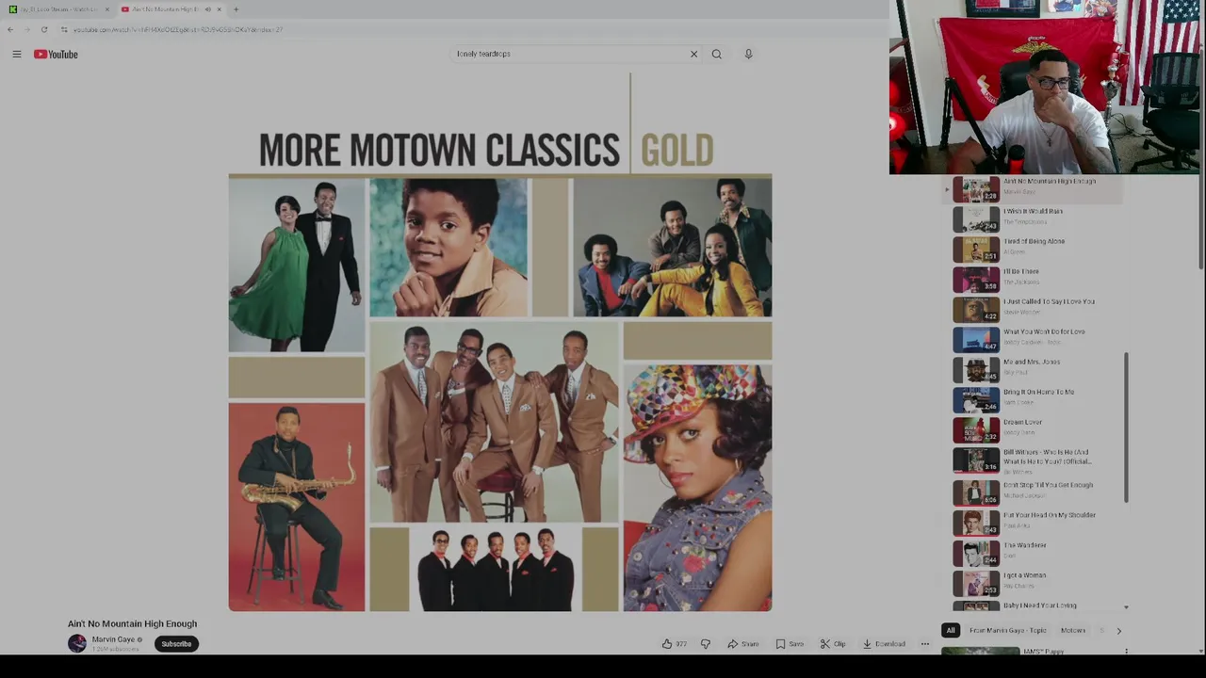Select From Marvin Gaye - Topic chip
The height and width of the screenshot is (678, 1206).
point(1007,631)
